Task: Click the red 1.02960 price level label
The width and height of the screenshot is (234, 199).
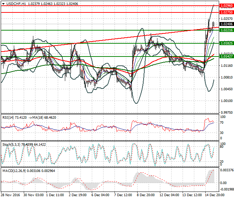Action: pos(227,6)
